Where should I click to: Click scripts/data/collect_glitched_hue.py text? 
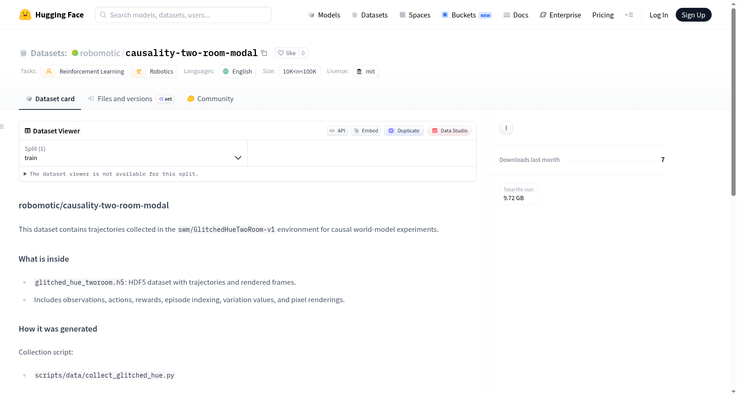tap(105, 375)
